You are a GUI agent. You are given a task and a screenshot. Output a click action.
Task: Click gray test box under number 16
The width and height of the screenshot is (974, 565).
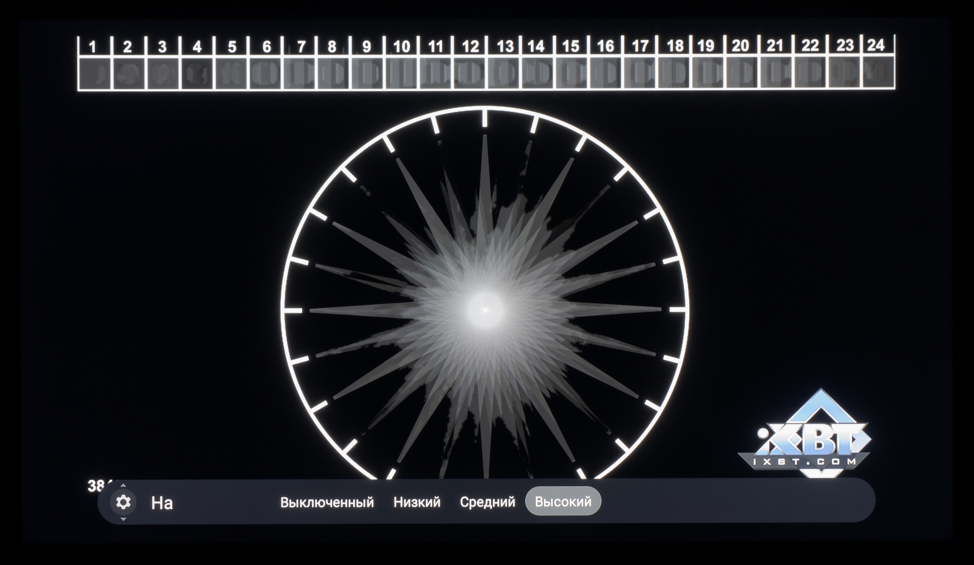point(606,72)
